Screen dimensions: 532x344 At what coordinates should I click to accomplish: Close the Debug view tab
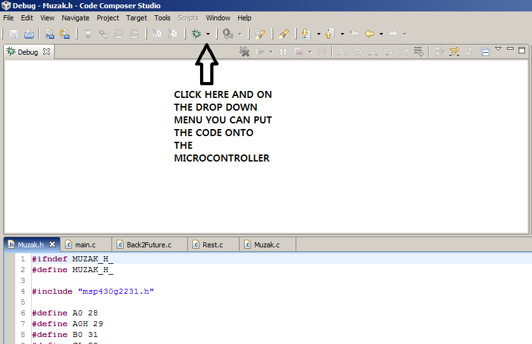tap(47, 52)
